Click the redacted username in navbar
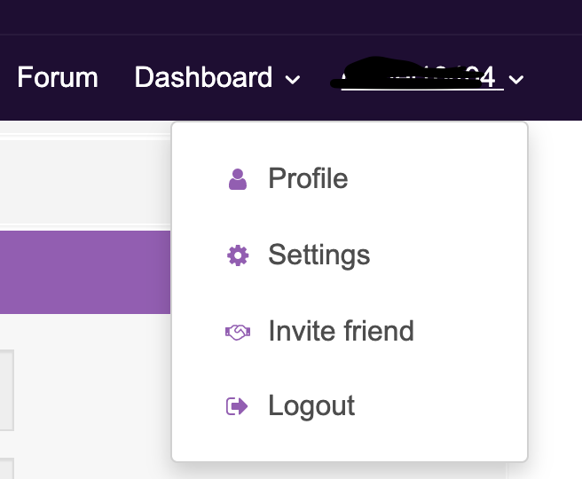This screenshot has height=479, width=582. [415, 77]
